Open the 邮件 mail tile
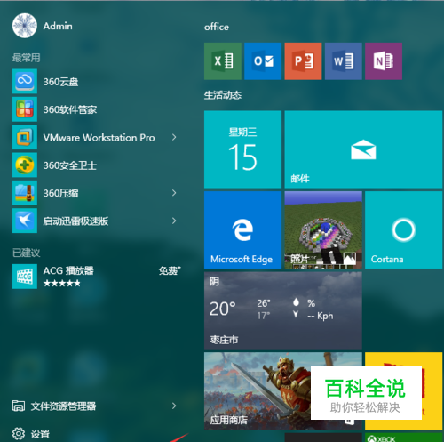This screenshot has width=444, height=442. tap(363, 149)
